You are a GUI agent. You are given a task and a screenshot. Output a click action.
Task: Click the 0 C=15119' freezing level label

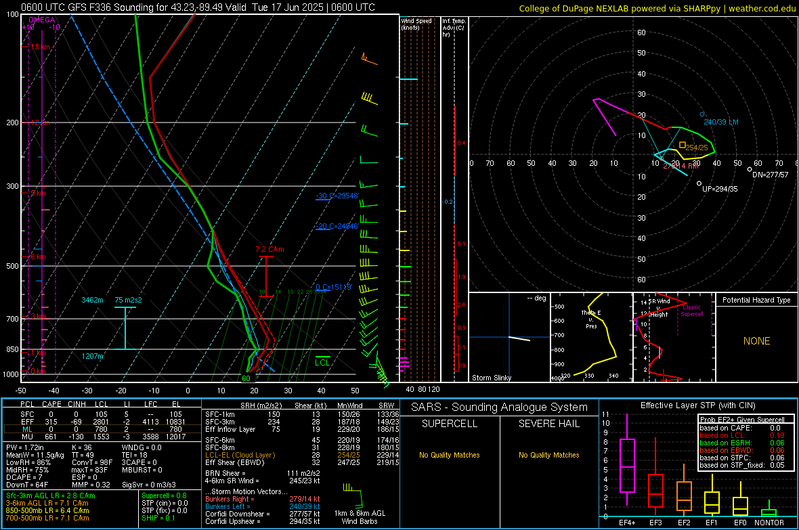[x=334, y=287]
